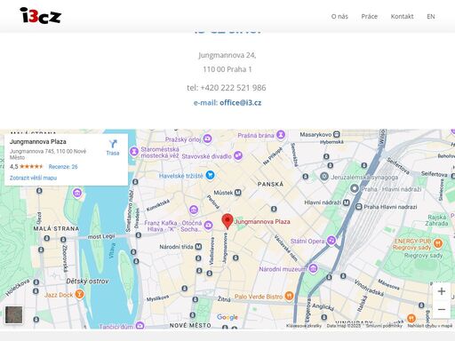Zoom in on the map
The width and height of the screenshot is (455, 341).
442,291
